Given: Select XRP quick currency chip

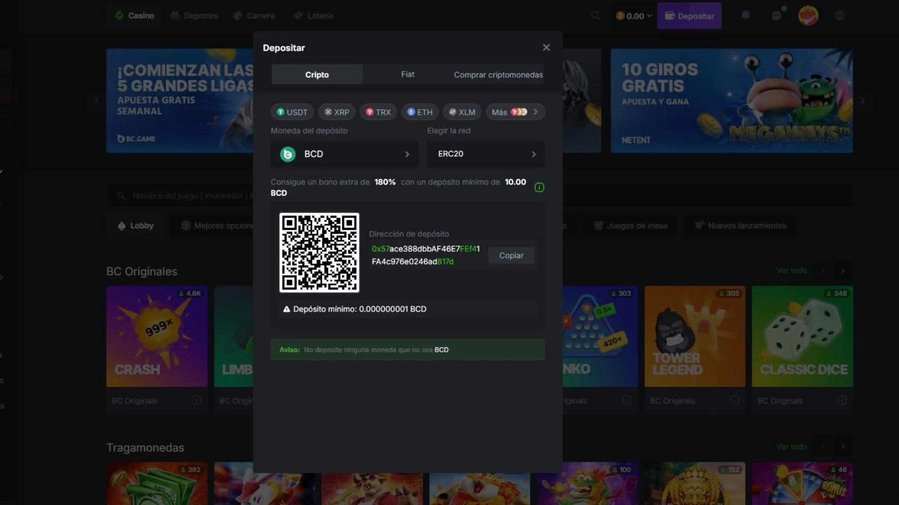Looking at the screenshot, I should pos(337,112).
